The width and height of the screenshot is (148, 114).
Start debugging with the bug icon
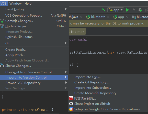coord(140,10)
